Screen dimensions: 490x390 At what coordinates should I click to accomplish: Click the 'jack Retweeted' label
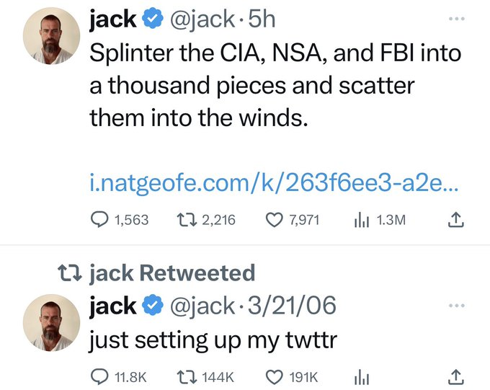click(x=171, y=273)
